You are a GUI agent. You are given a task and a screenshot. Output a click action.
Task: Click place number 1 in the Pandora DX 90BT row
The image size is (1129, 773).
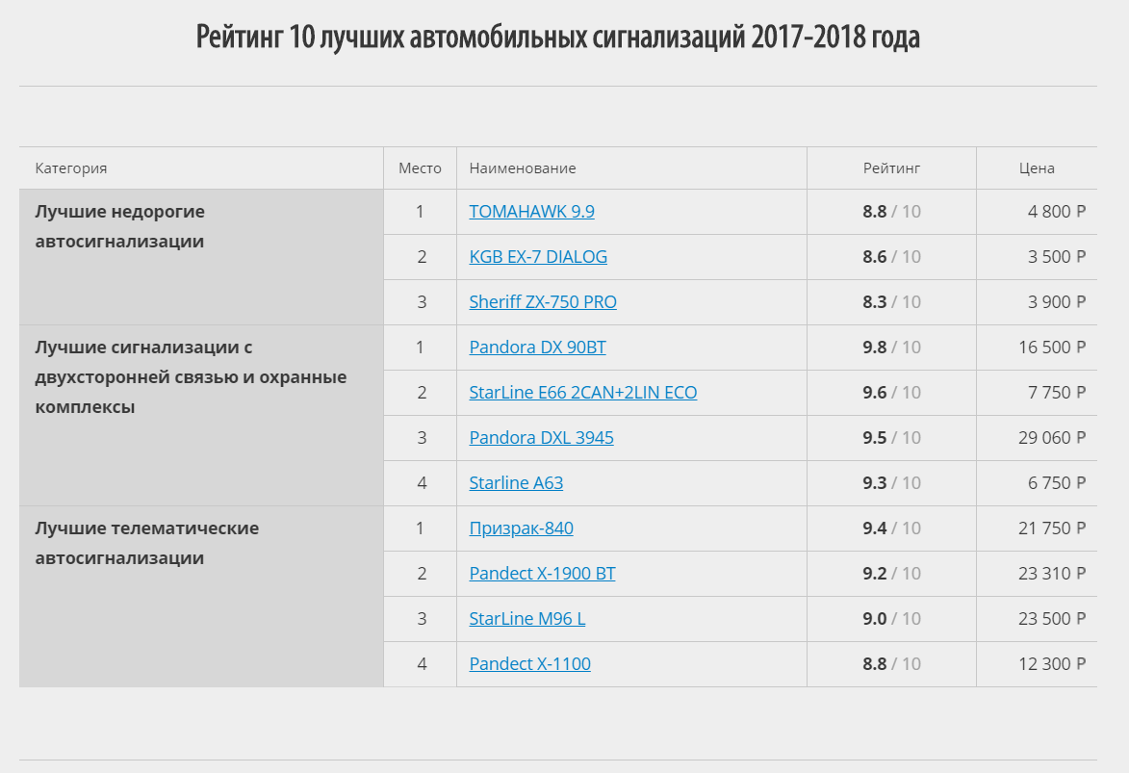[x=420, y=348]
